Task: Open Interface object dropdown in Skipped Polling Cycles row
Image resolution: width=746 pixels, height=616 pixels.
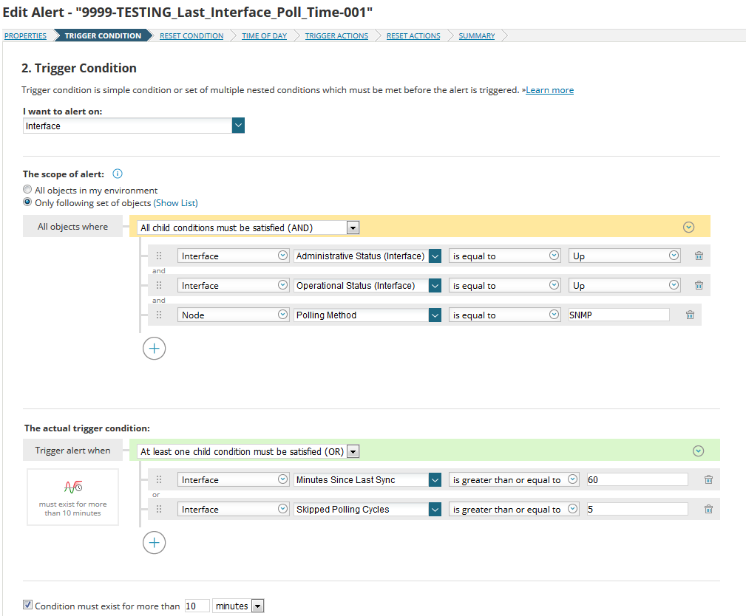Action: pyautogui.click(x=233, y=509)
